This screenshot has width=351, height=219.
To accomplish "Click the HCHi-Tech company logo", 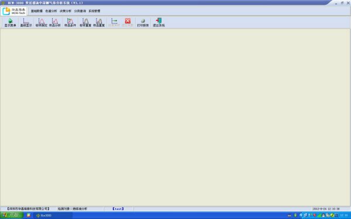I will pyautogui.click(x=14, y=11).
